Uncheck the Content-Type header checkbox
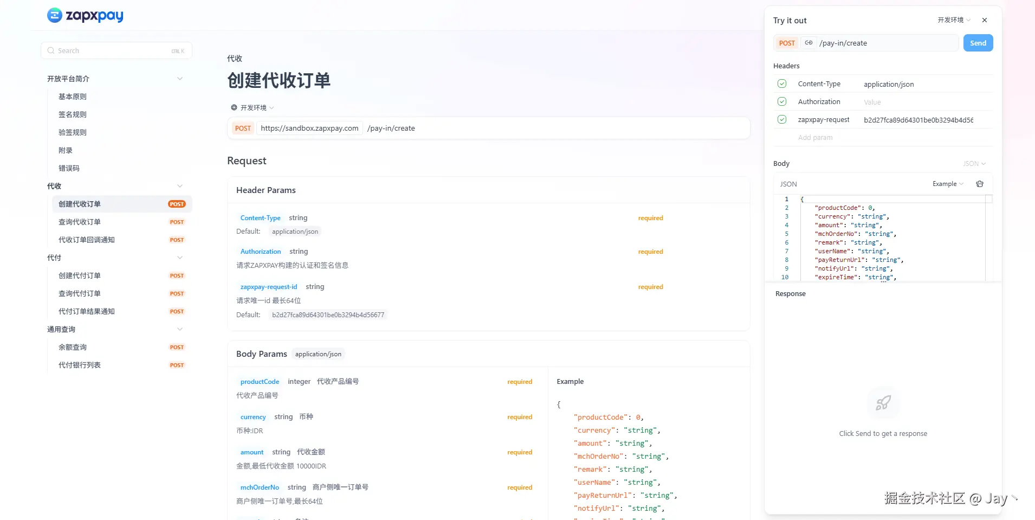1035x520 pixels. [x=781, y=84]
